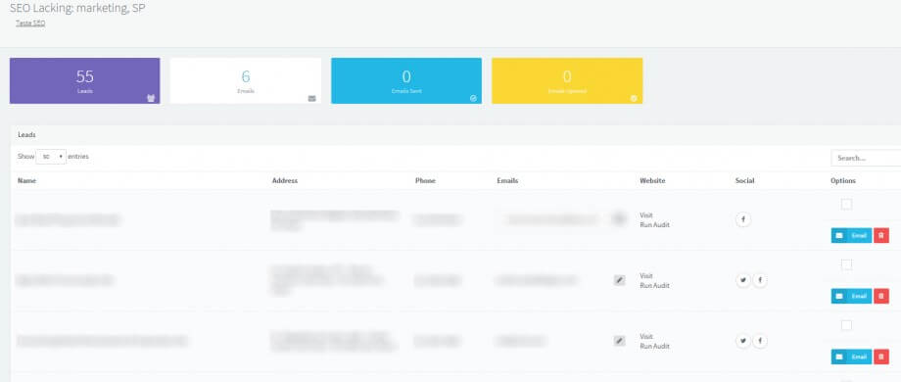This screenshot has height=382, width=901.
Task: Edit the second lead's email with the pencil icon
Action: click(619, 280)
